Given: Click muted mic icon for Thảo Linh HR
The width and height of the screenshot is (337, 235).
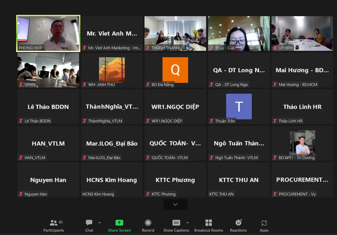Looking at the screenshot, I should point(275,121).
